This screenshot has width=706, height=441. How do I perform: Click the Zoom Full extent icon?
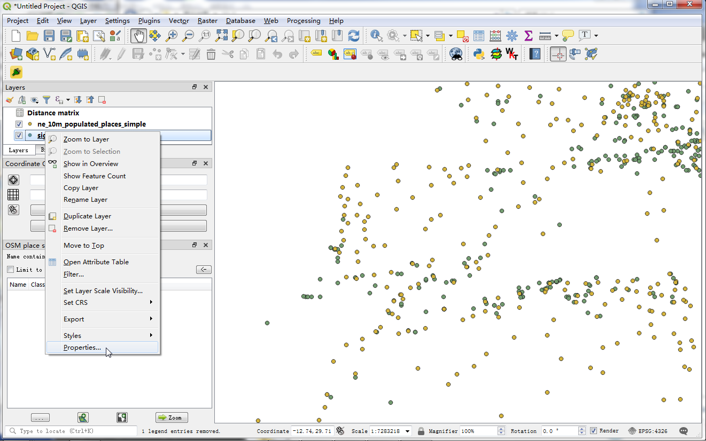click(x=221, y=36)
